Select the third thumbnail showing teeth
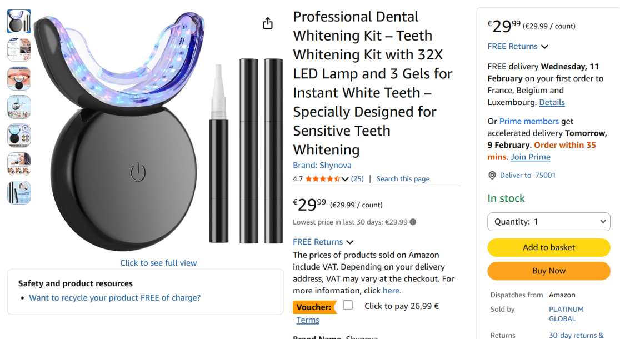 [x=19, y=78]
